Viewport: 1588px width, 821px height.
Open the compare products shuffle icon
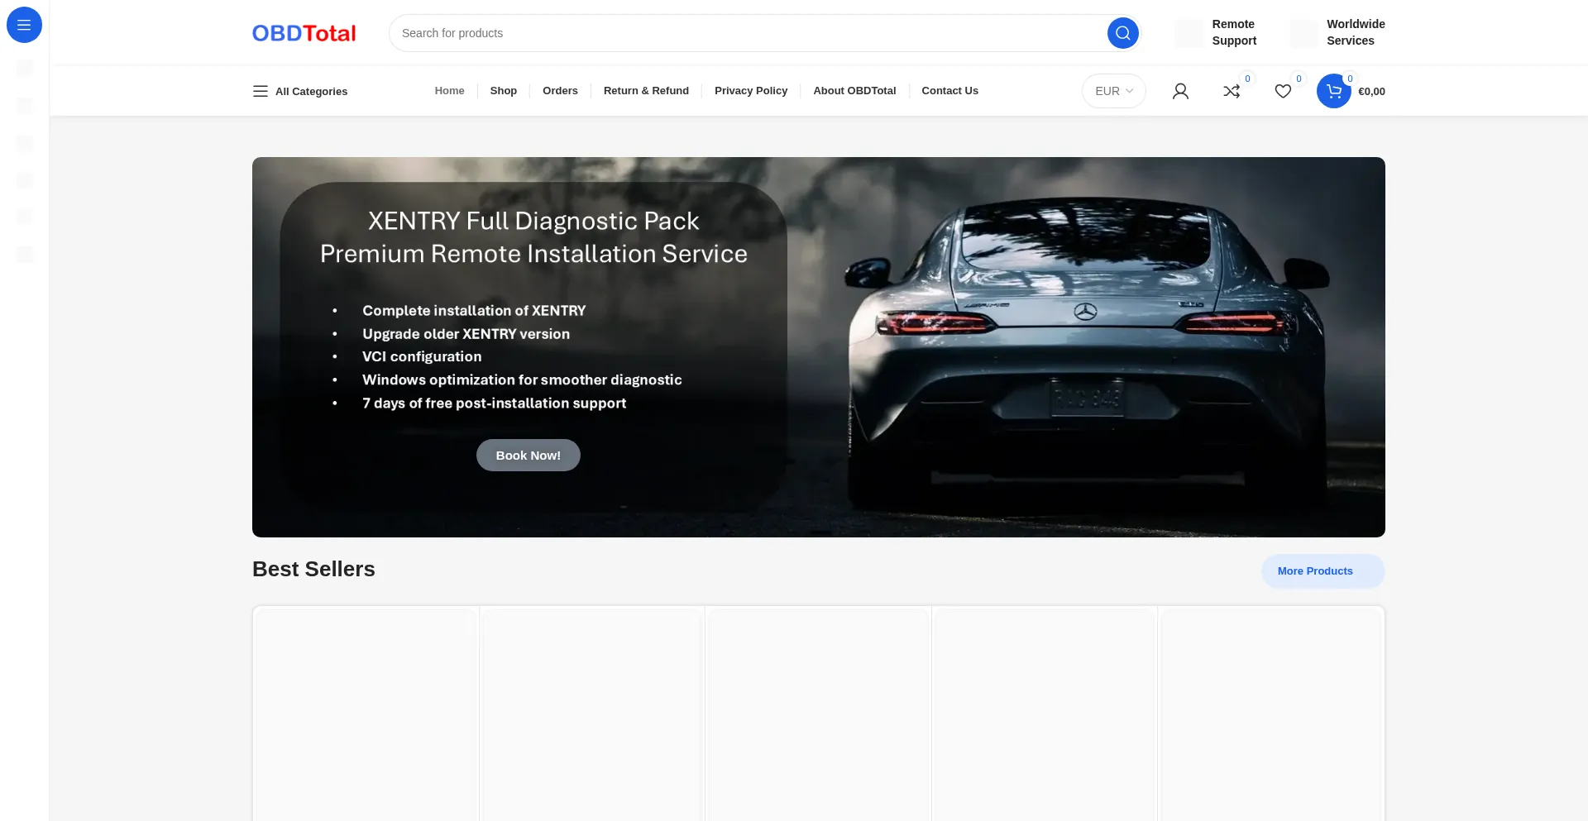coord(1232,91)
